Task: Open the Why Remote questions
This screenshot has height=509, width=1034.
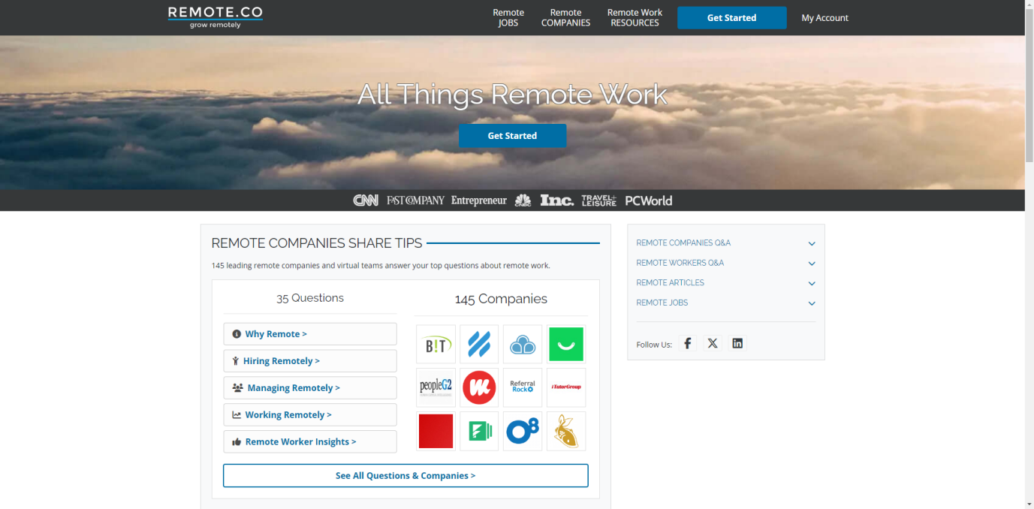Action: click(x=310, y=334)
